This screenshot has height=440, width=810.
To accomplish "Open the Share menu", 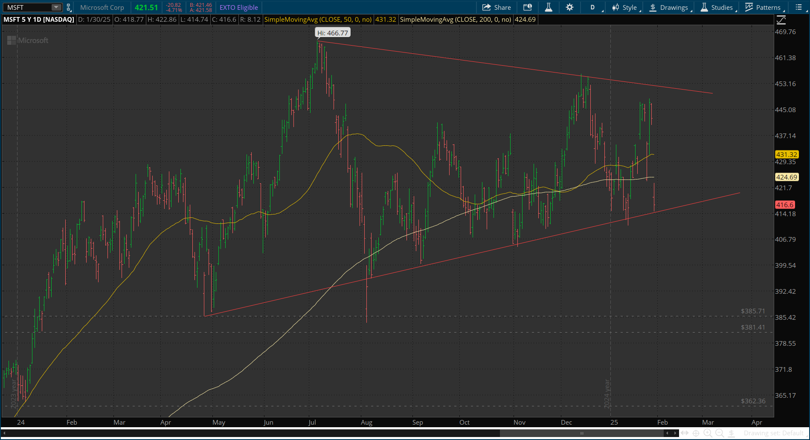I will [496, 7].
